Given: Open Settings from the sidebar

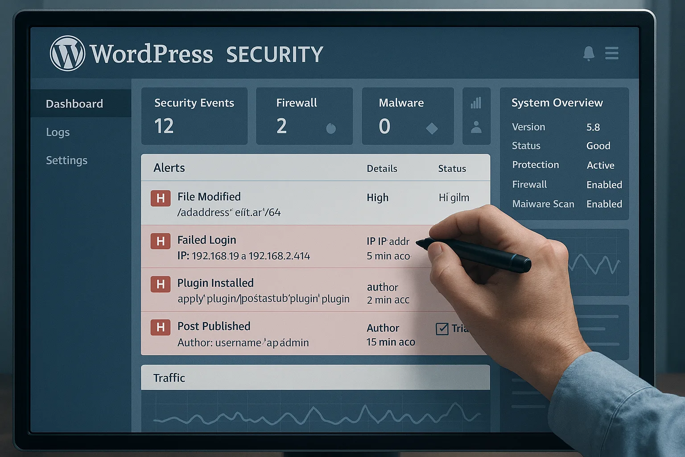Looking at the screenshot, I should (67, 160).
